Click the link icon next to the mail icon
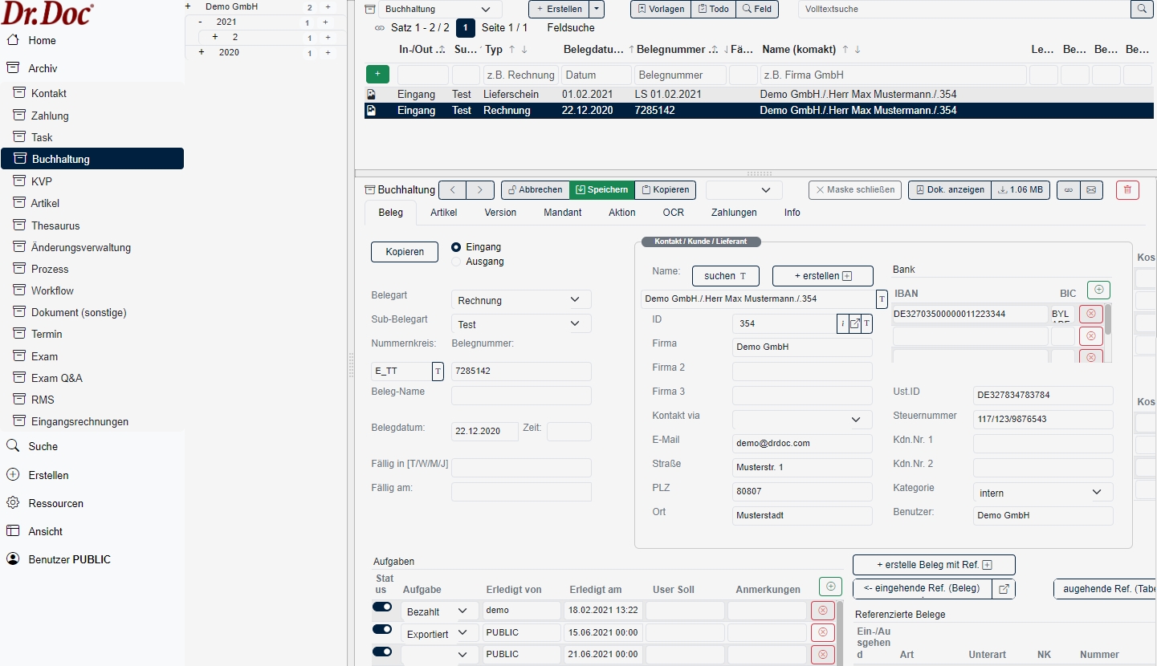This screenshot has width=1157, height=666. coord(1068,190)
